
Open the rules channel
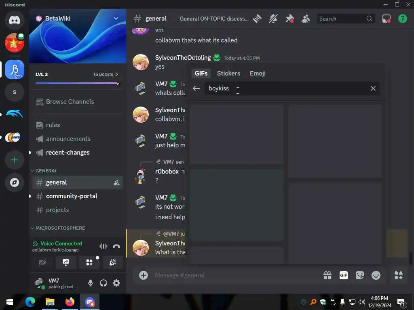tap(78, 125)
